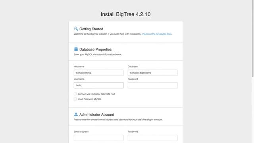Click into the Database name field
The image size is (254, 143).
(152, 73)
